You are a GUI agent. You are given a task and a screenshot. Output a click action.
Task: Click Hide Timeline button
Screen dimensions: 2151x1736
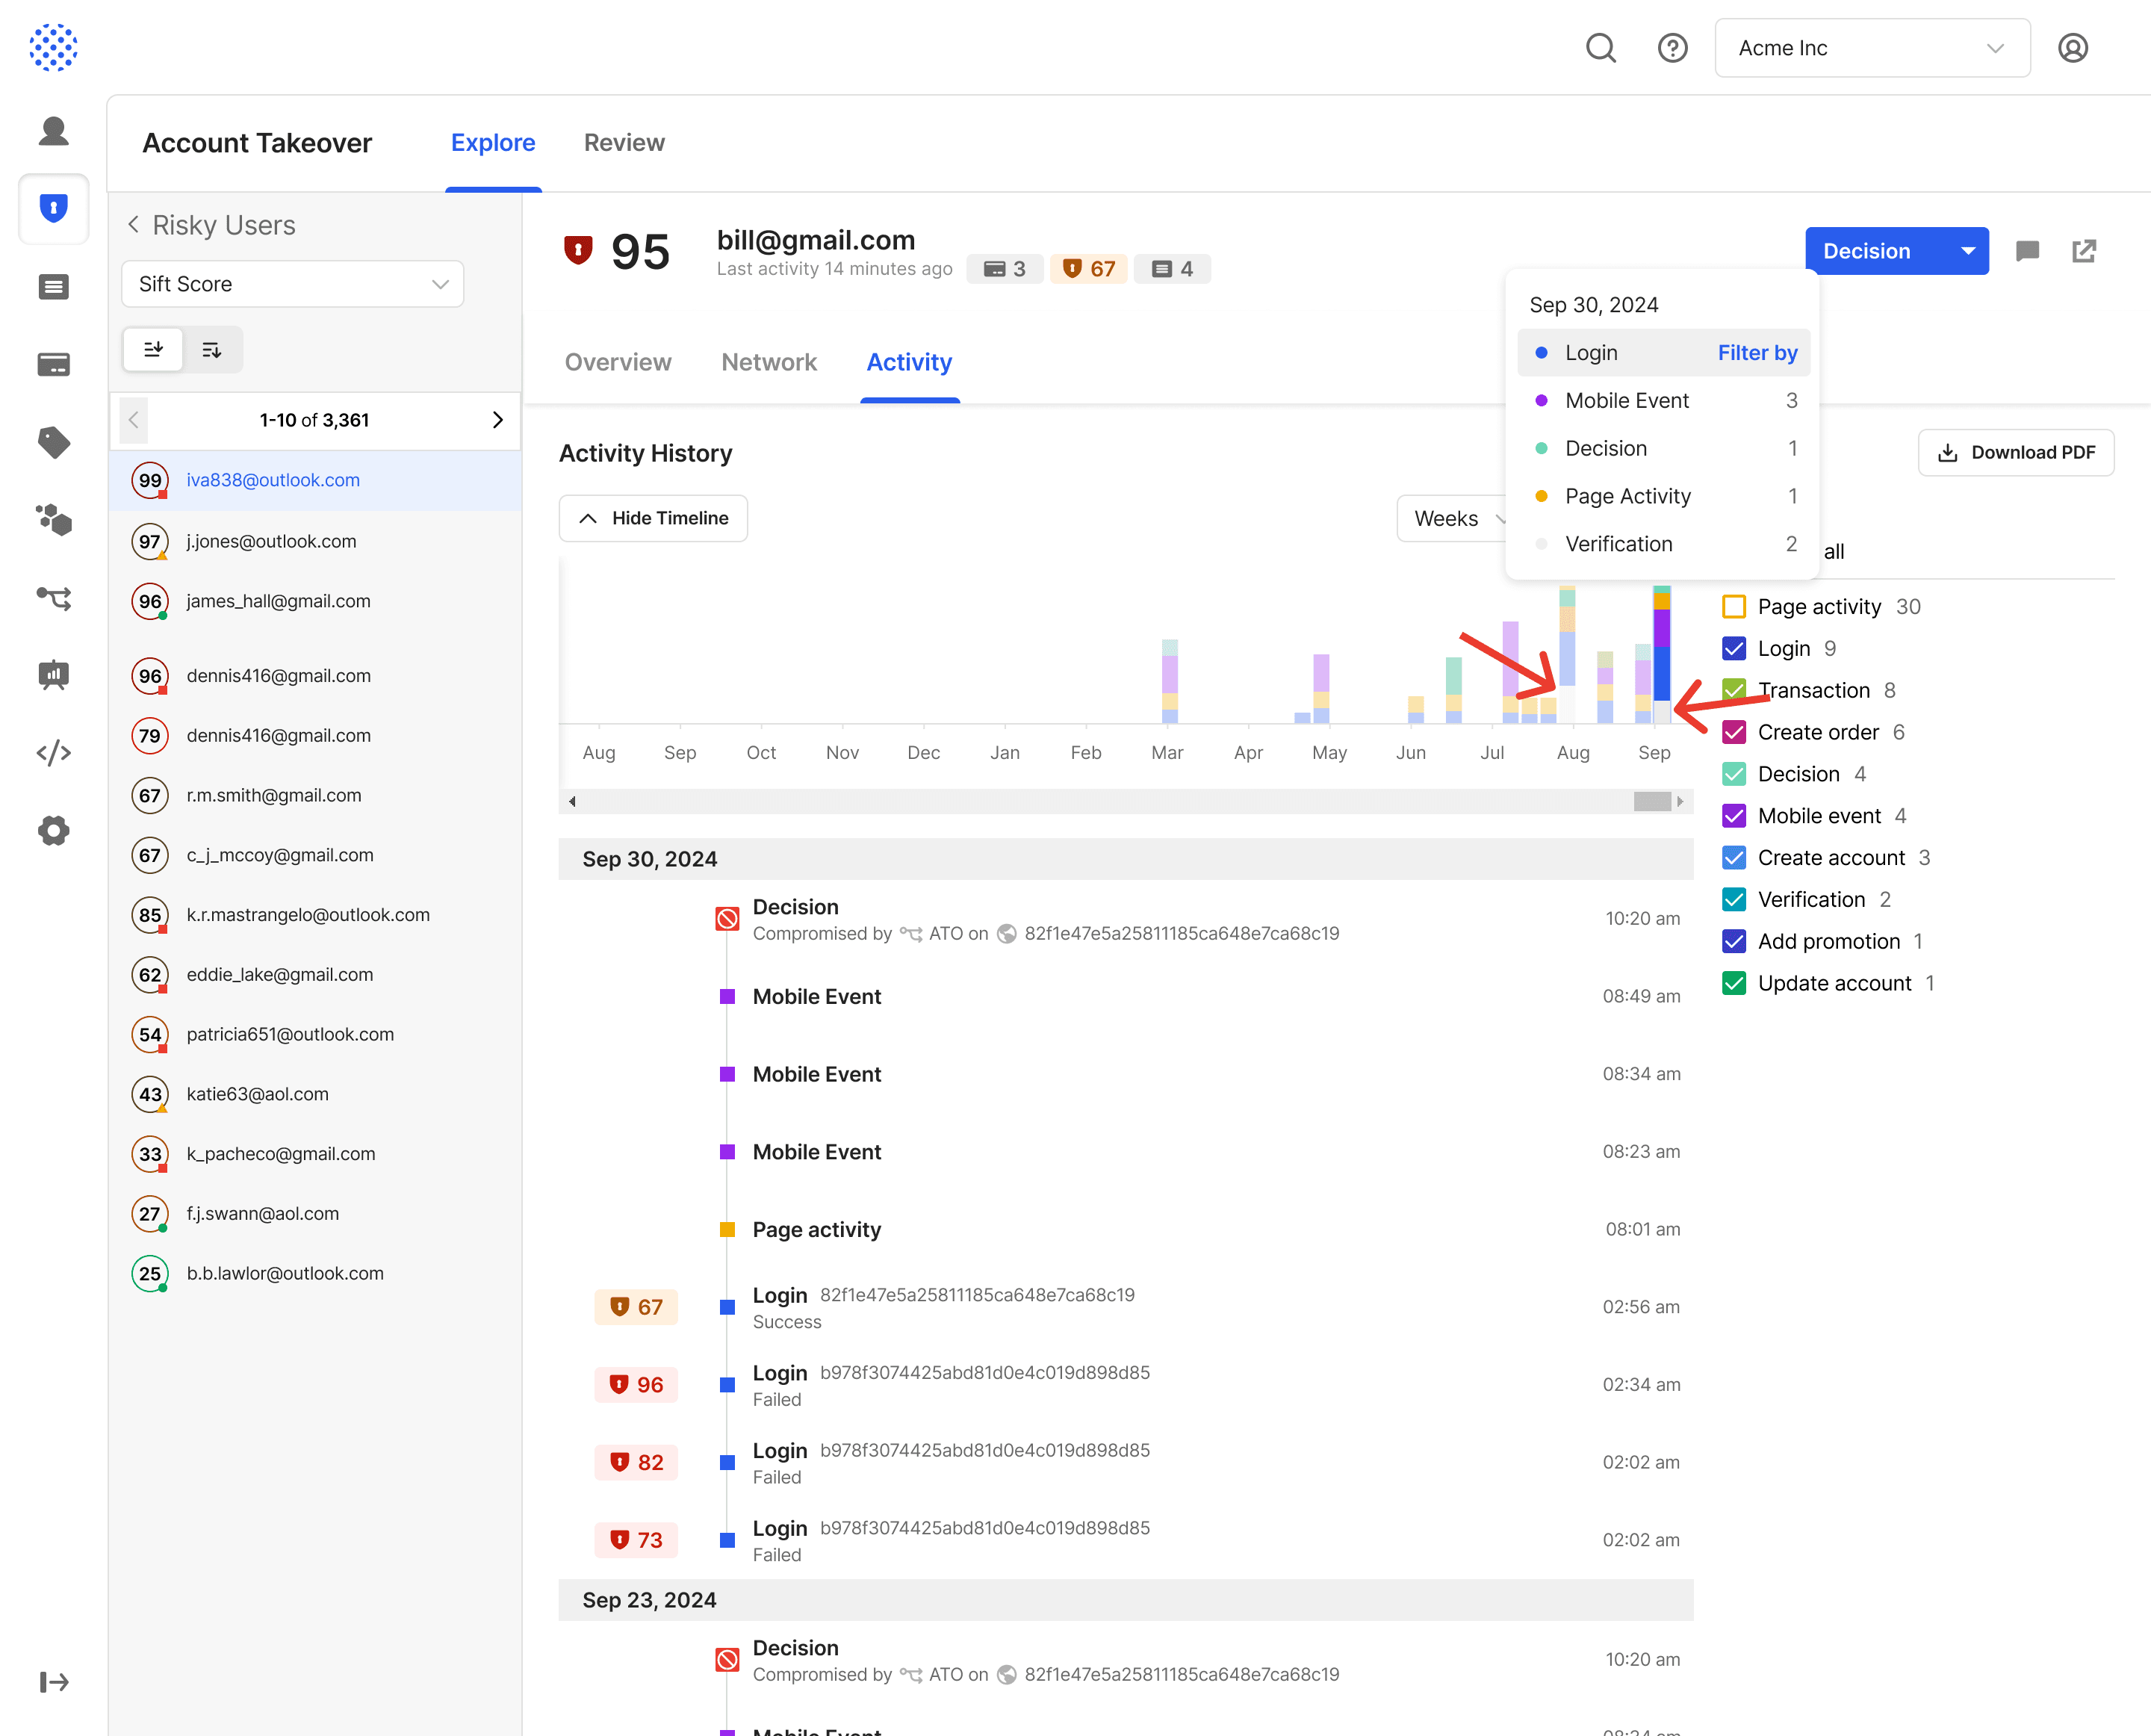(653, 518)
